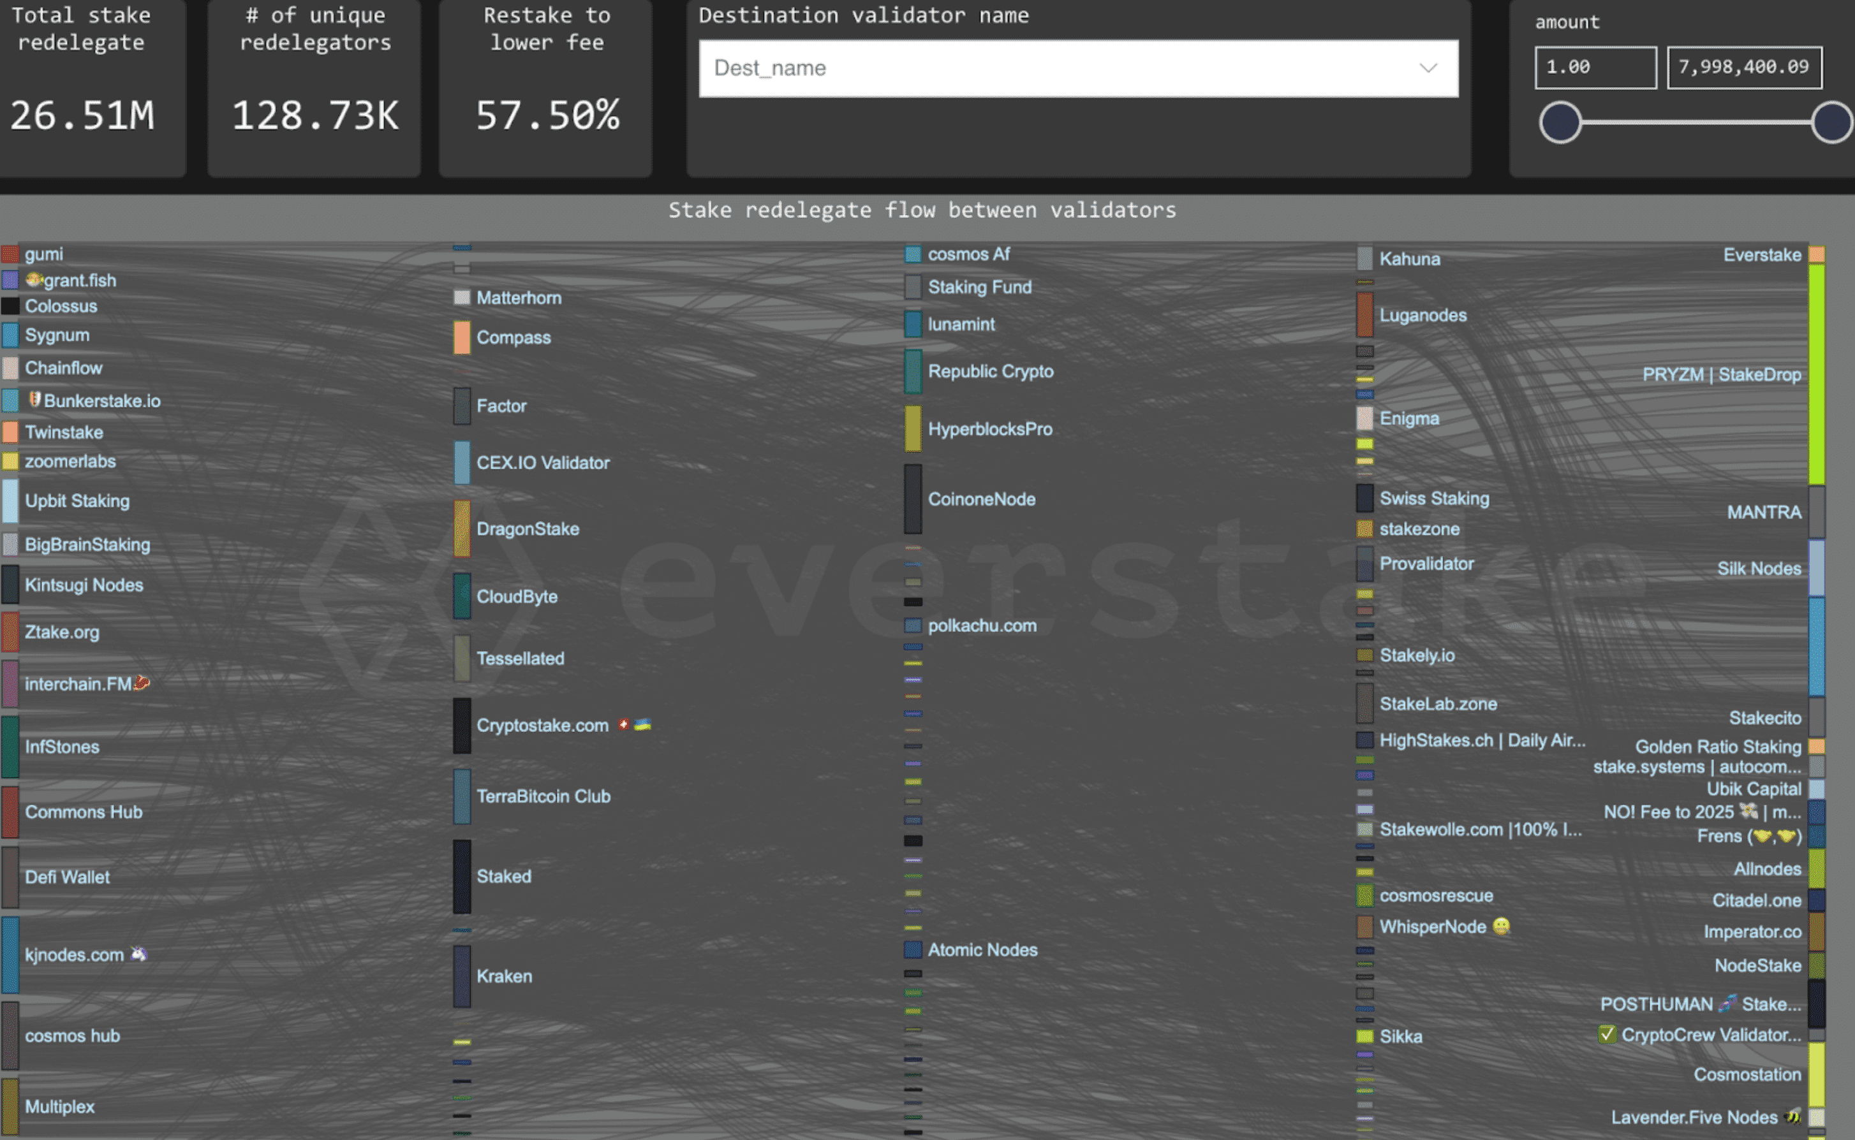Click the Stakely.io label
The width and height of the screenshot is (1855, 1140).
coord(1417,655)
